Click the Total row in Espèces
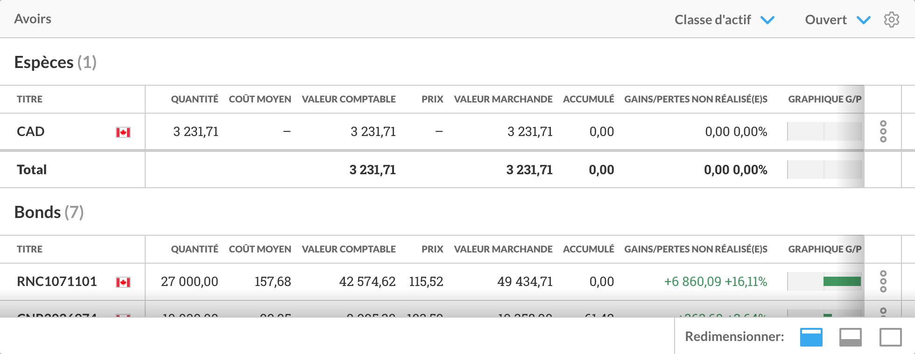This screenshot has height=354, width=915. pos(32,170)
